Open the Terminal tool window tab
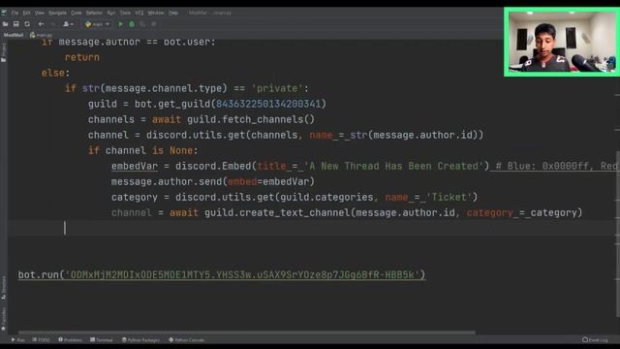 (102, 340)
